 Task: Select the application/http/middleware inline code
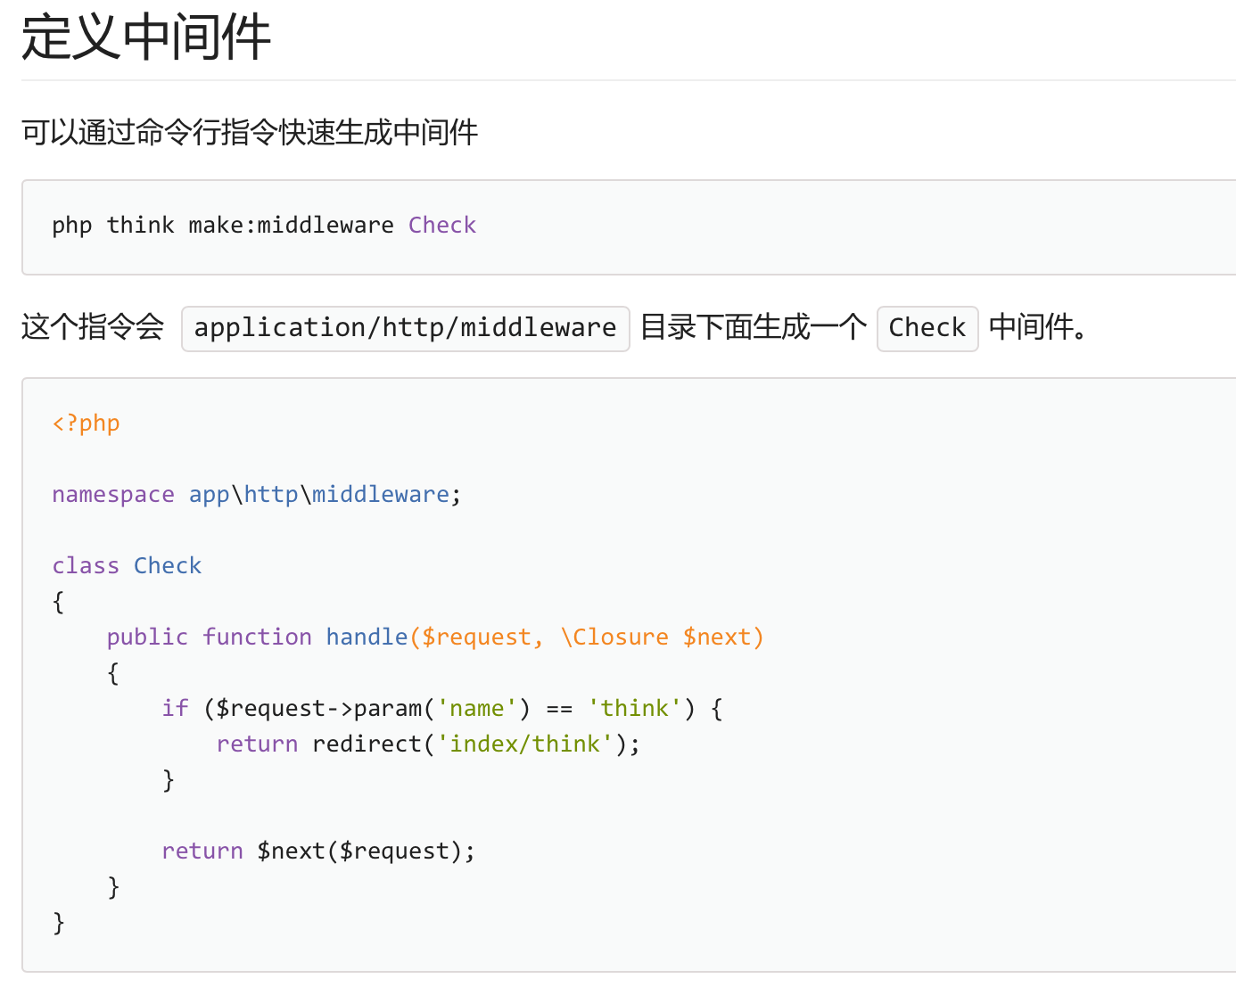pos(405,328)
